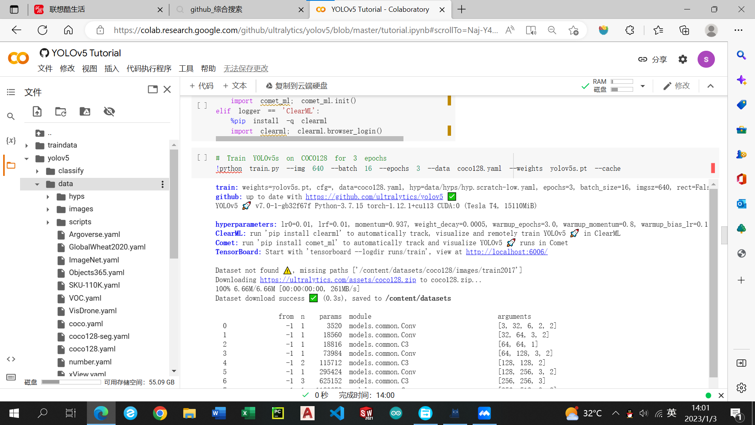Viewport: 755px width, 425px height.
Task: Open coco128.yaml in the file tree
Action: (x=92, y=349)
